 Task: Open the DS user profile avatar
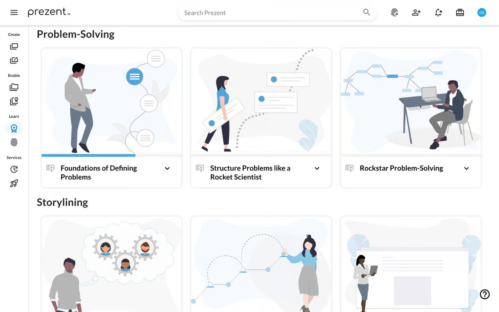(x=482, y=12)
